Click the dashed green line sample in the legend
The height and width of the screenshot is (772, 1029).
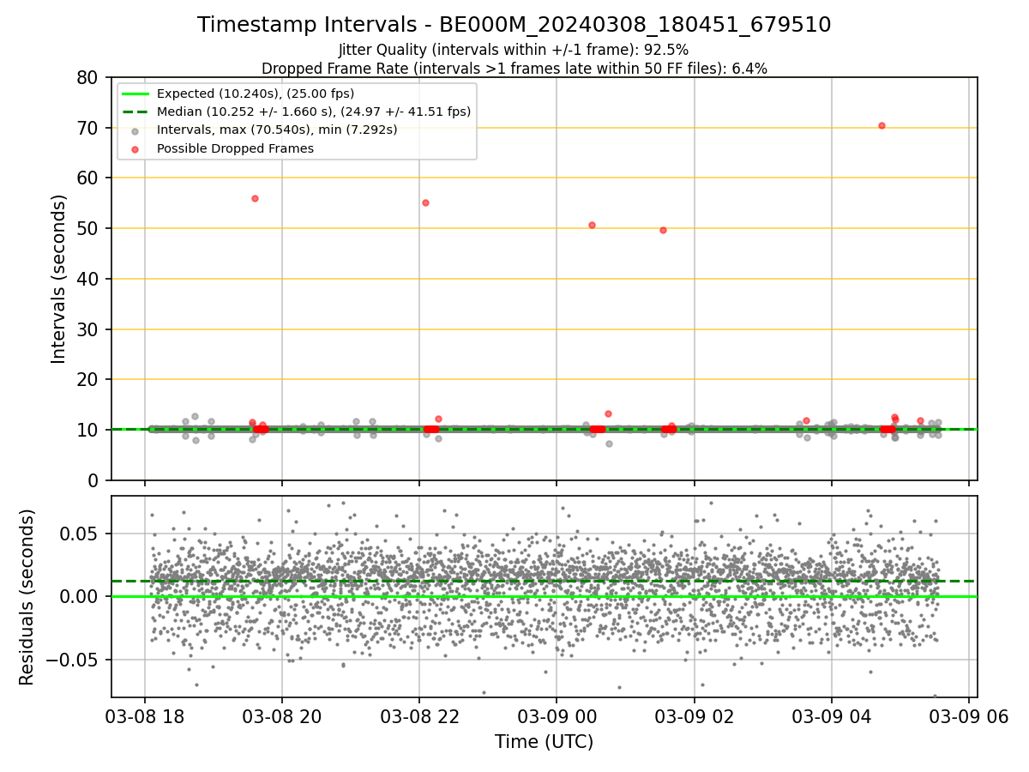click(x=136, y=112)
